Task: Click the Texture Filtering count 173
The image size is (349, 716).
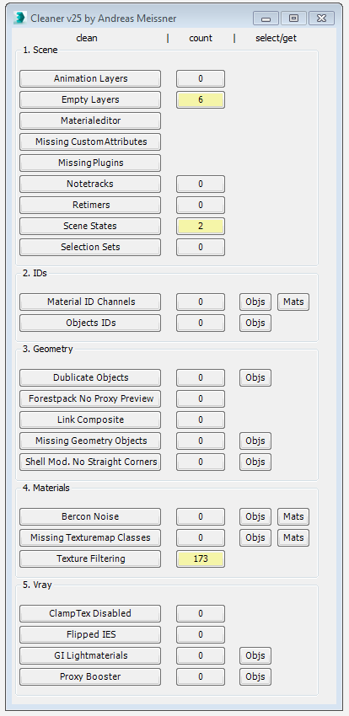Action: click(x=201, y=558)
